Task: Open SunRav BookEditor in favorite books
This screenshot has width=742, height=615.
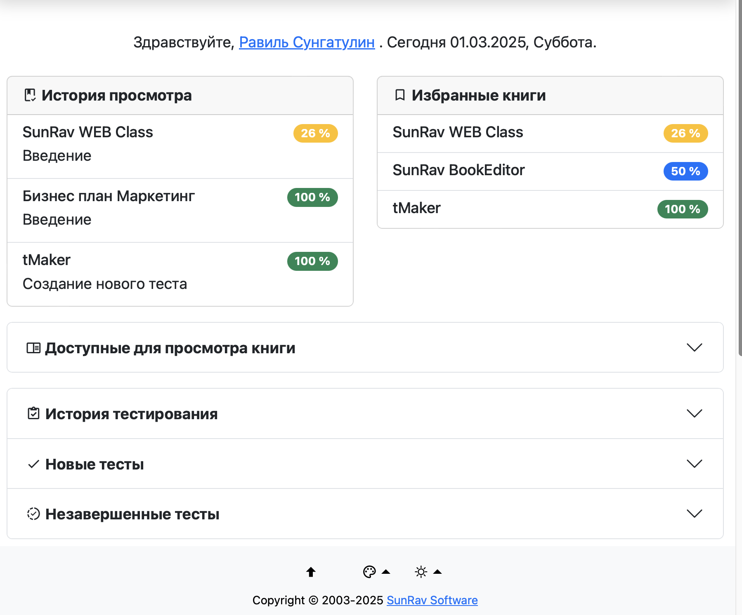Action: 458,170
